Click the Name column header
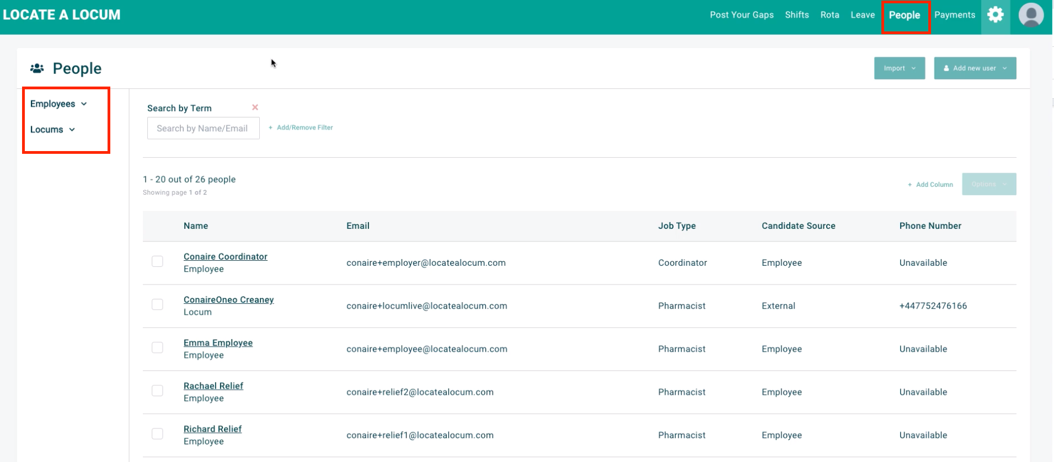1054x462 pixels. 196,226
